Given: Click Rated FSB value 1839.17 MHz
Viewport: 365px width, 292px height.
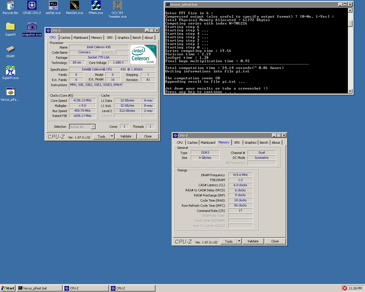Looking at the screenshot, I should tap(82, 116).
